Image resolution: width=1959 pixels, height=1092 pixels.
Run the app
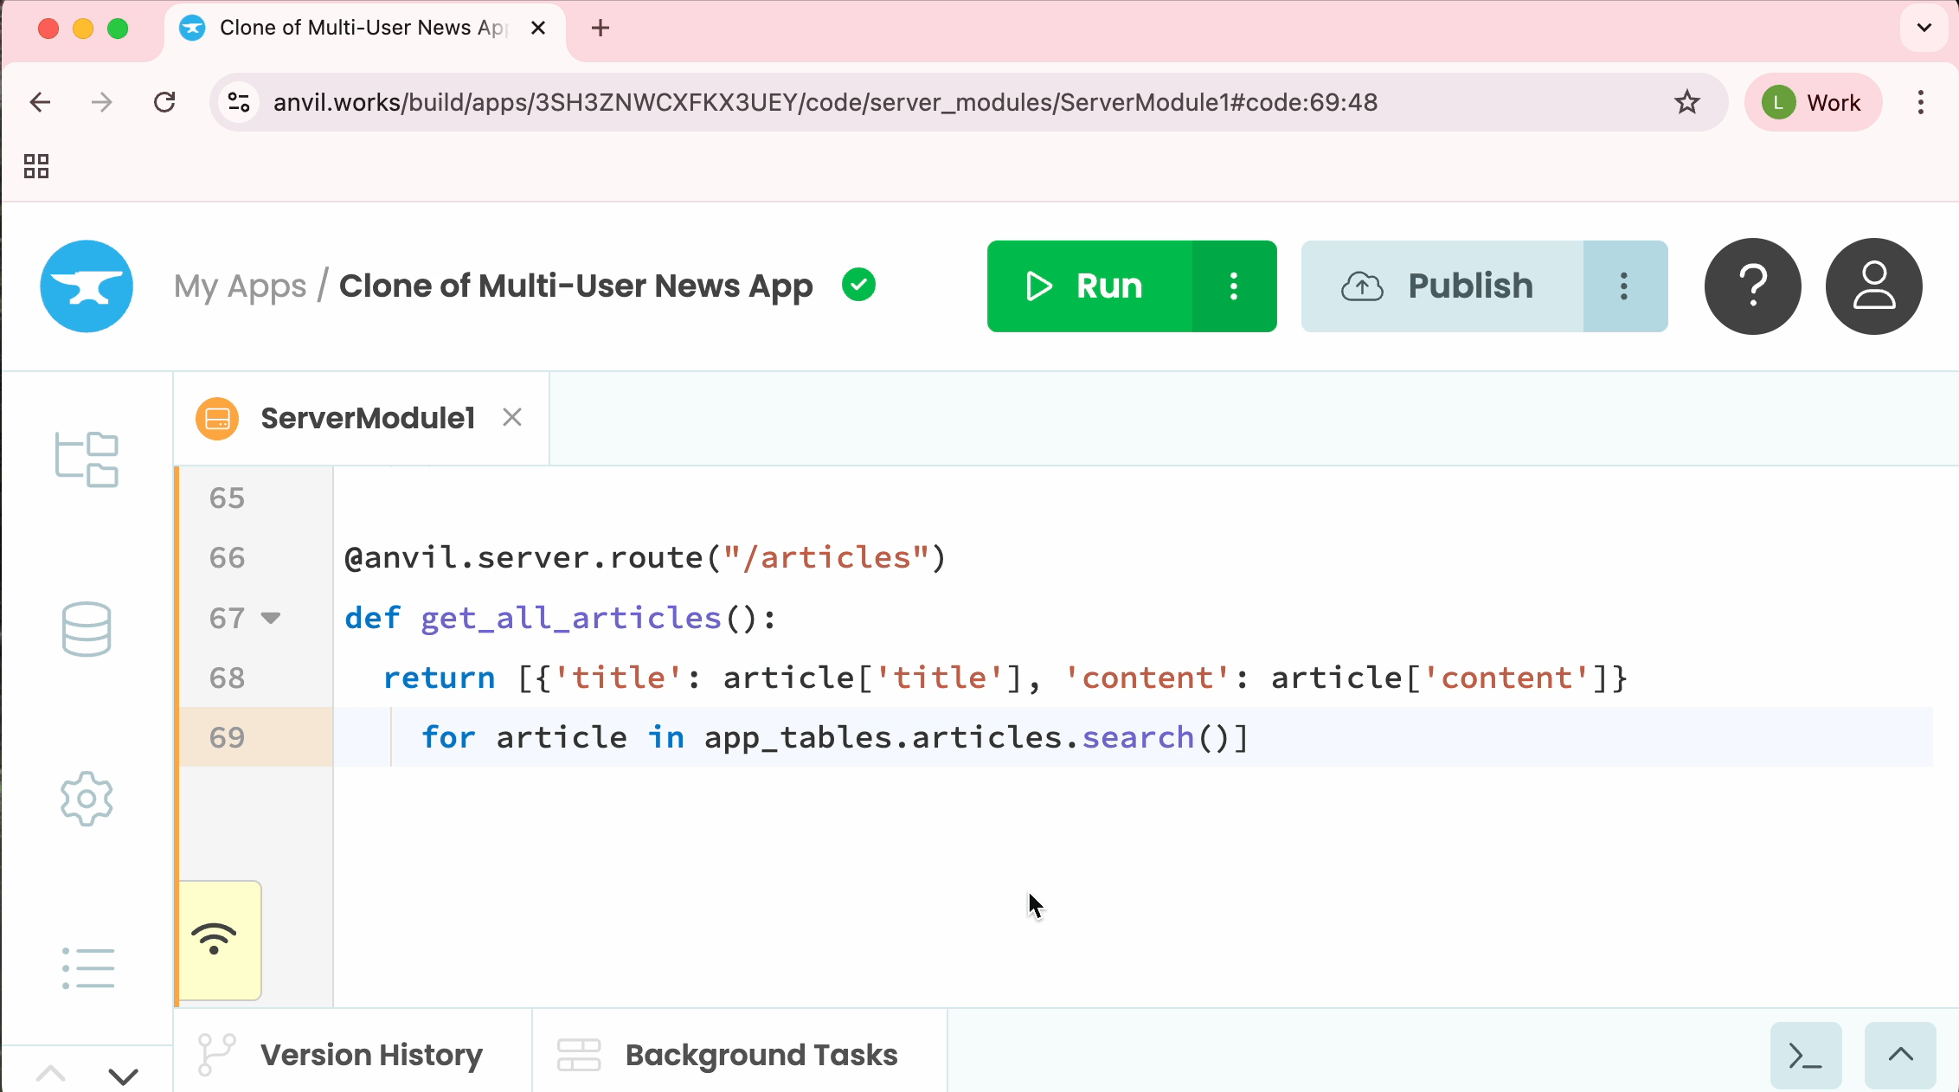tap(1089, 286)
